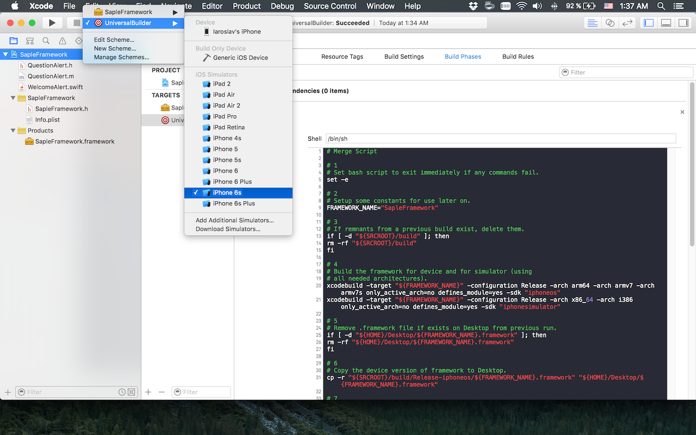Filter by source control status icon
Image resolution: width=696 pixels, height=435 pixels.
[131, 392]
